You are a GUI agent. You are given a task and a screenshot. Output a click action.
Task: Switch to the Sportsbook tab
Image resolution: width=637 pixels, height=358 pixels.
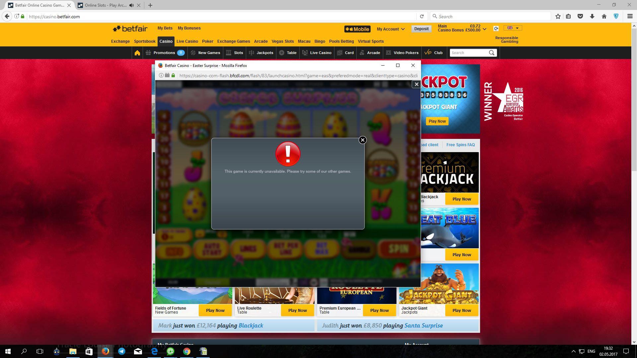pos(145,41)
